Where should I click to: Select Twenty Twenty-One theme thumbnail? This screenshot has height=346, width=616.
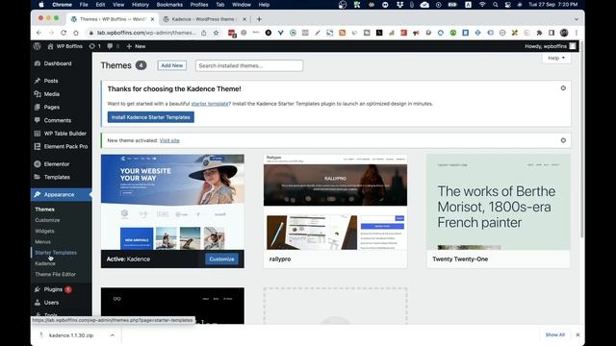click(499, 202)
